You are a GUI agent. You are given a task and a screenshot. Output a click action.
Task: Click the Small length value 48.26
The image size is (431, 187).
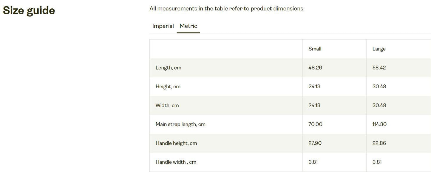pyautogui.click(x=315, y=68)
